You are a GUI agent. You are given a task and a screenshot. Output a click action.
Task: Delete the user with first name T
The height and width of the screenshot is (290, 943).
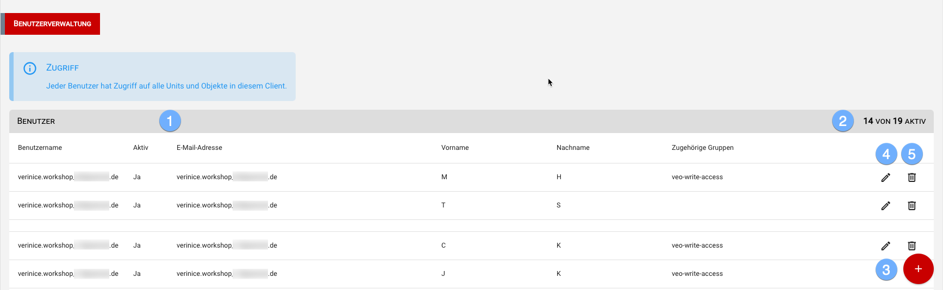point(911,206)
